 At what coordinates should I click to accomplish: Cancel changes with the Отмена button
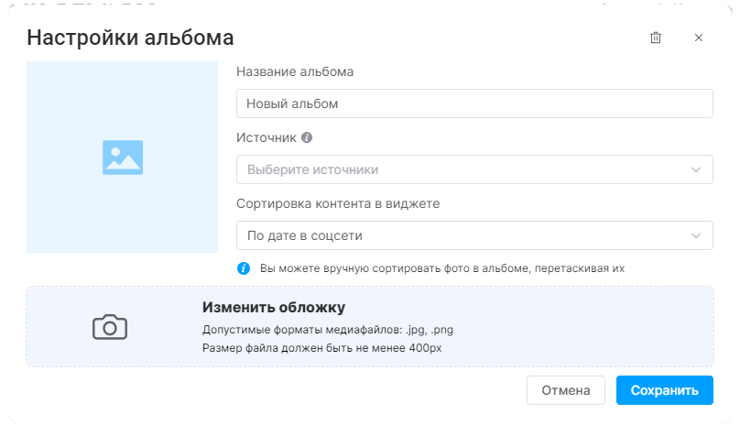click(x=566, y=390)
